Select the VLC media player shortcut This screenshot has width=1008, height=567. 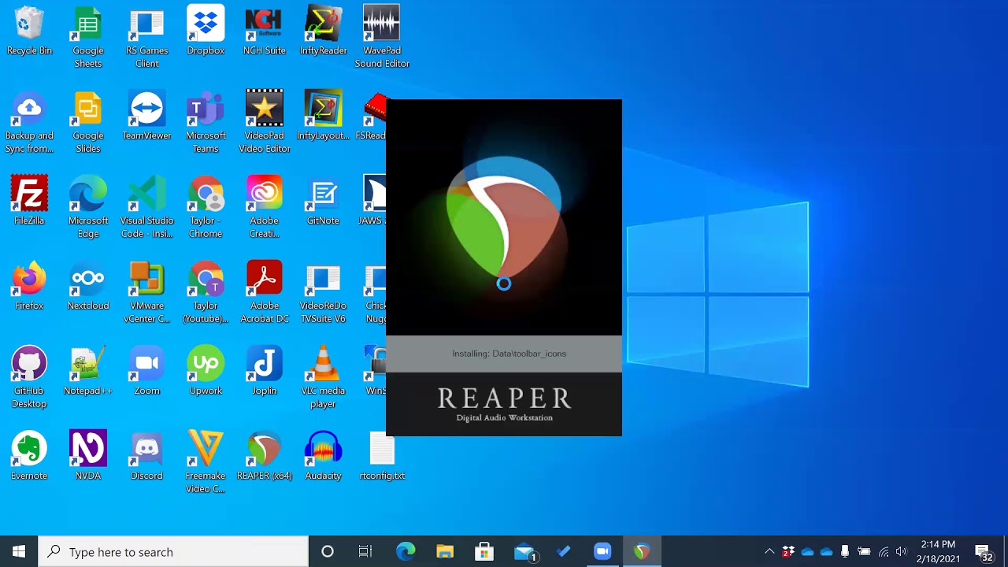[x=323, y=378]
